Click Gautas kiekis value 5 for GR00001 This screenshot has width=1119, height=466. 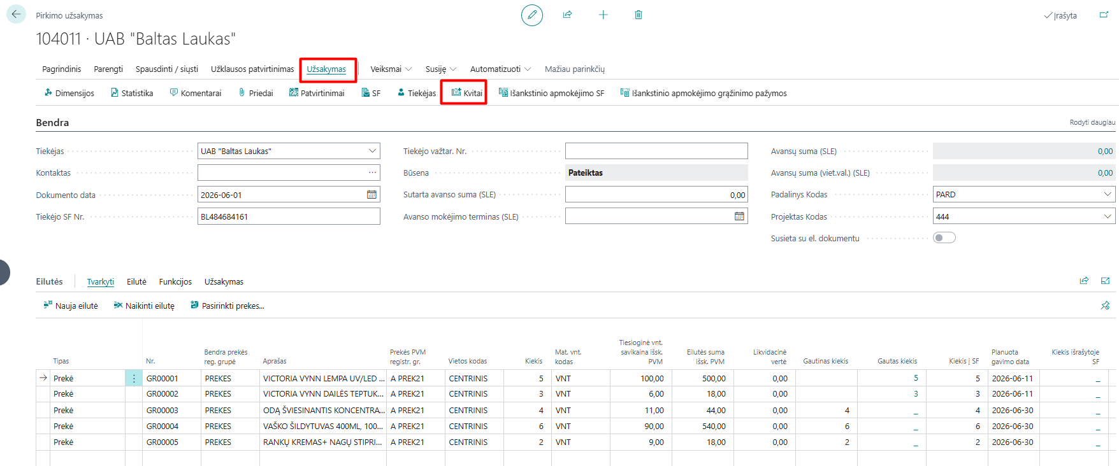point(916,378)
